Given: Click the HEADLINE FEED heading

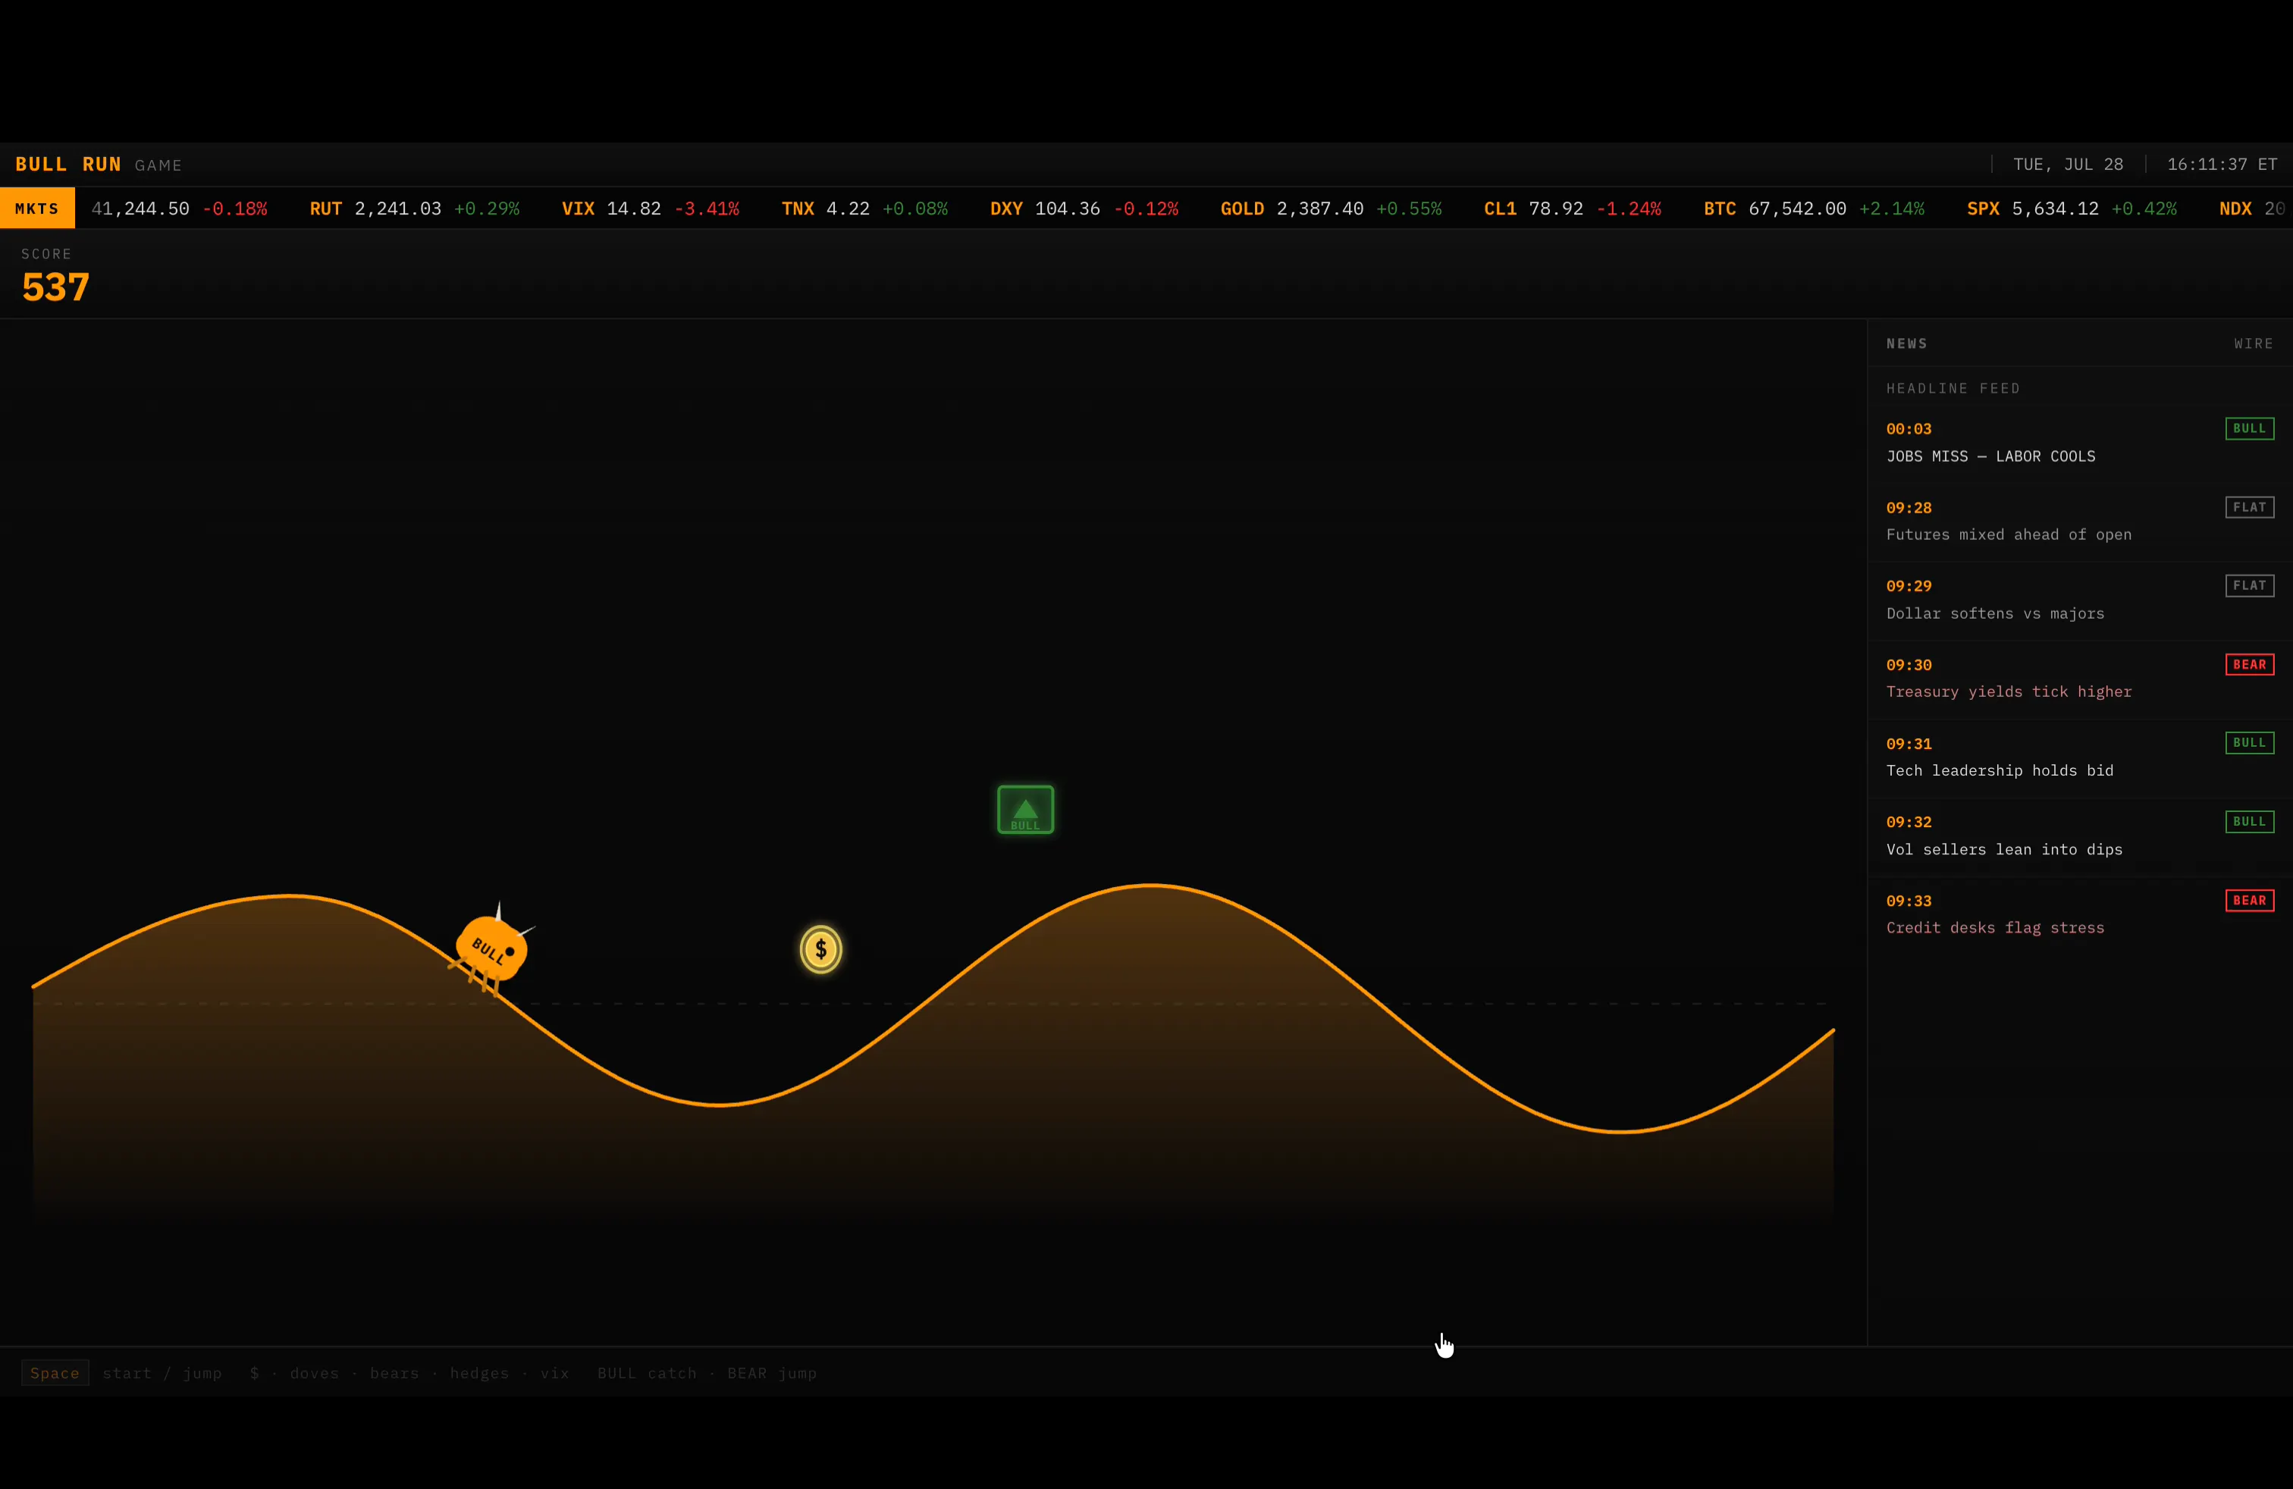Looking at the screenshot, I should coord(1953,388).
